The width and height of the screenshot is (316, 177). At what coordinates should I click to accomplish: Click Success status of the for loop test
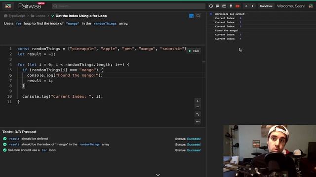194,150
